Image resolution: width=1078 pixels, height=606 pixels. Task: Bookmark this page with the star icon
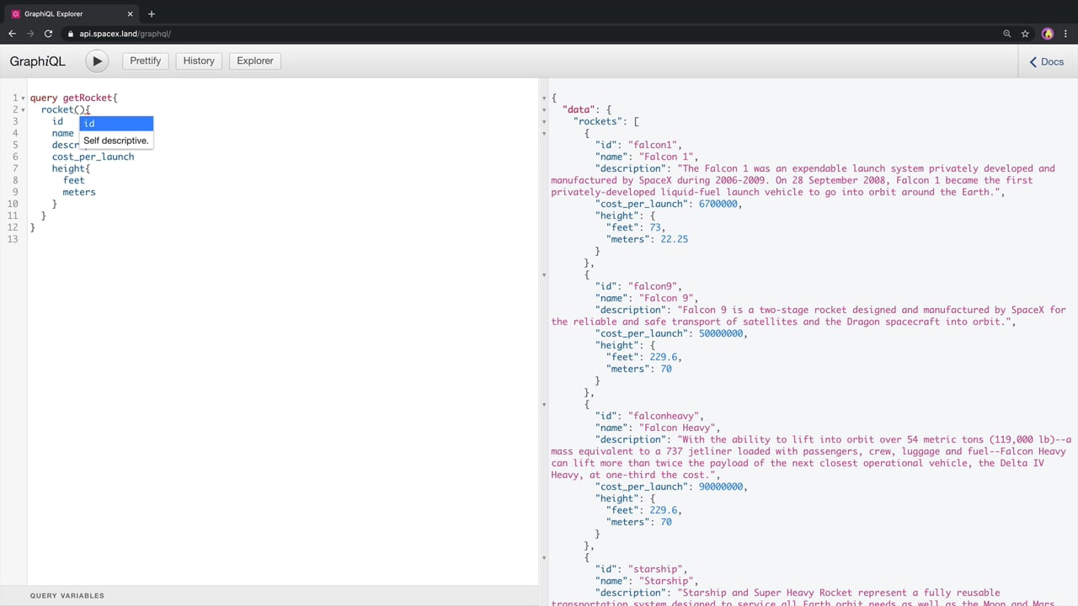coord(1025,34)
